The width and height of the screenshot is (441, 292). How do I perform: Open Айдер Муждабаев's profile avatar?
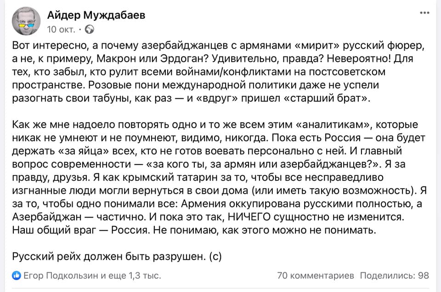click(x=26, y=21)
